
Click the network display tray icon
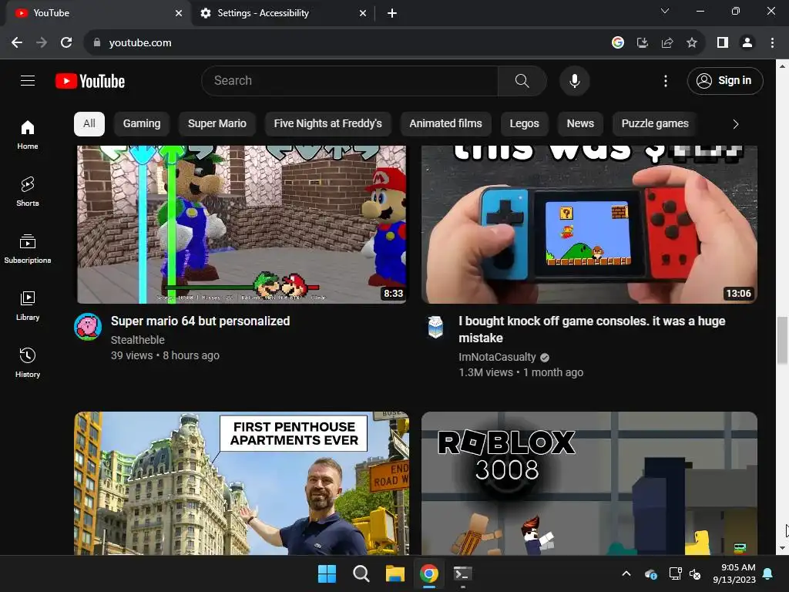675,573
